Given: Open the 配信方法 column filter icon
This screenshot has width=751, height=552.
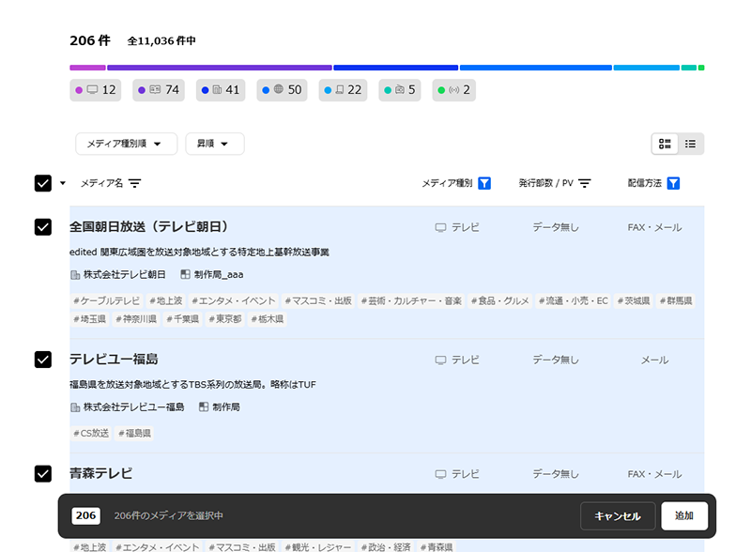Looking at the screenshot, I should pyautogui.click(x=673, y=183).
